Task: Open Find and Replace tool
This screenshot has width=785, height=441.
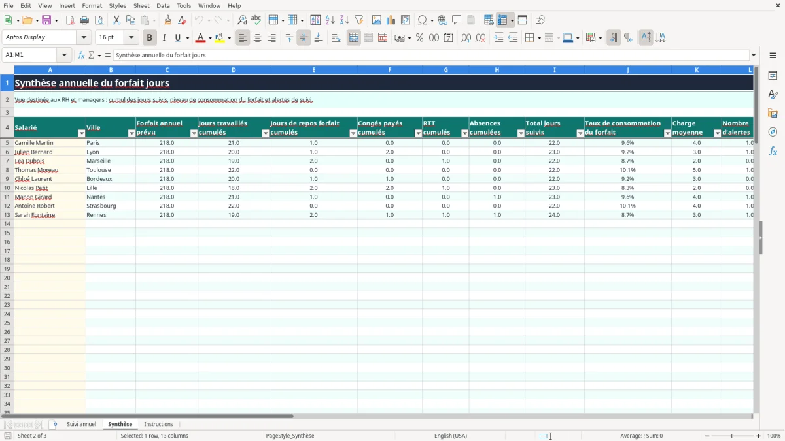Action: pyautogui.click(x=242, y=20)
